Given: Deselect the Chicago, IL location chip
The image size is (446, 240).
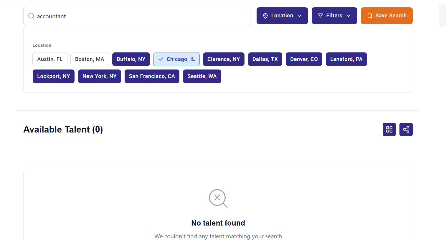Looking at the screenshot, I should 176,59.
